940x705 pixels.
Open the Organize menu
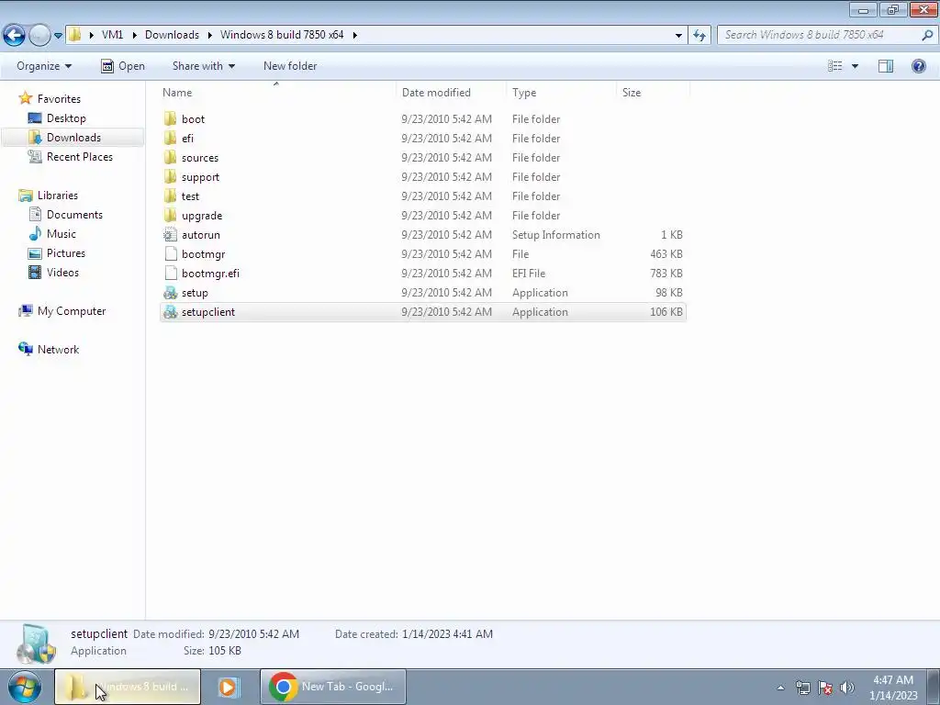click(x=44, y=66)
